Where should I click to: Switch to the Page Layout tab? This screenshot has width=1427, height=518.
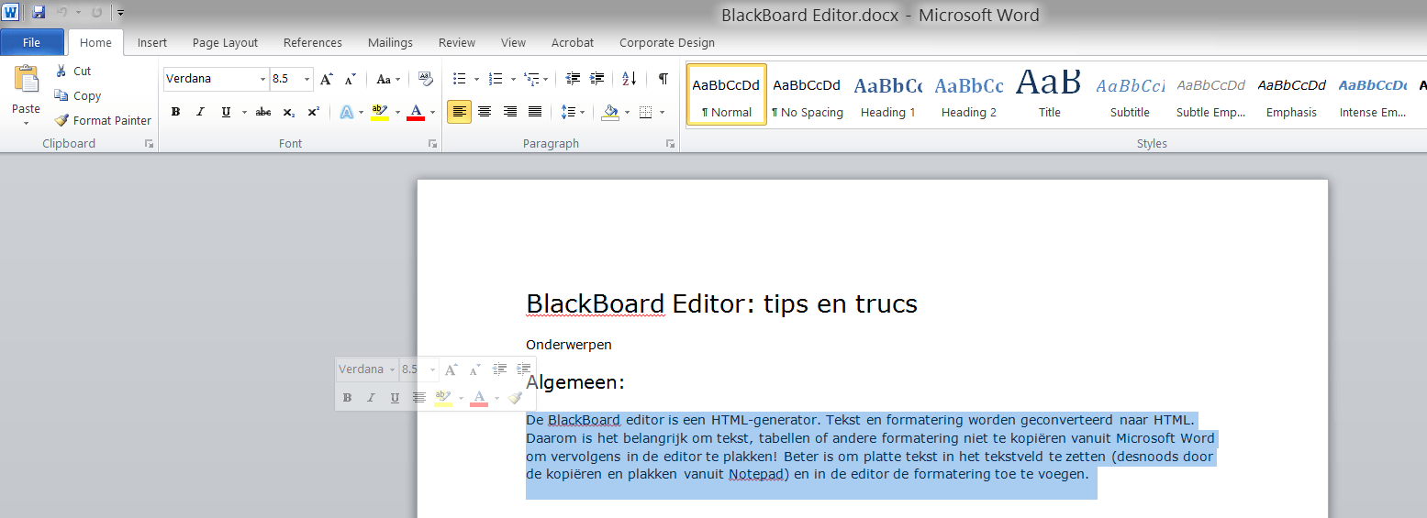pyautogui.click(x=225, y=42)
